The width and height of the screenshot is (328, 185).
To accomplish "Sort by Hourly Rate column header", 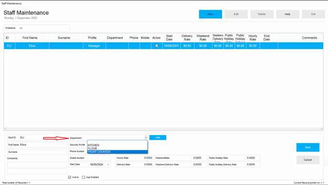I will [253, 38].
